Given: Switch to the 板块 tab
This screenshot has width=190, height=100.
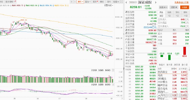Looking at the screenshot, I should 185,12.
